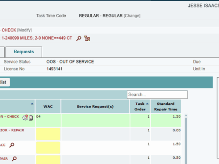The image size is (219, 164).
Task: Click the yellow WAC cell in ACE row
Action: click(48, 148)
